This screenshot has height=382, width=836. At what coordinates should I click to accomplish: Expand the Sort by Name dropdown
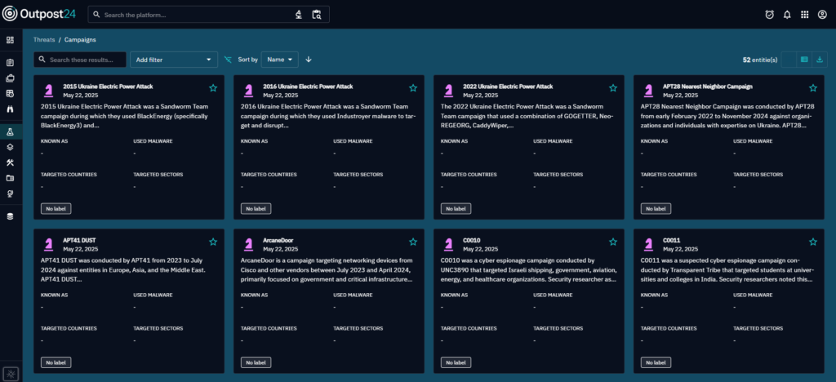point(281,60)
